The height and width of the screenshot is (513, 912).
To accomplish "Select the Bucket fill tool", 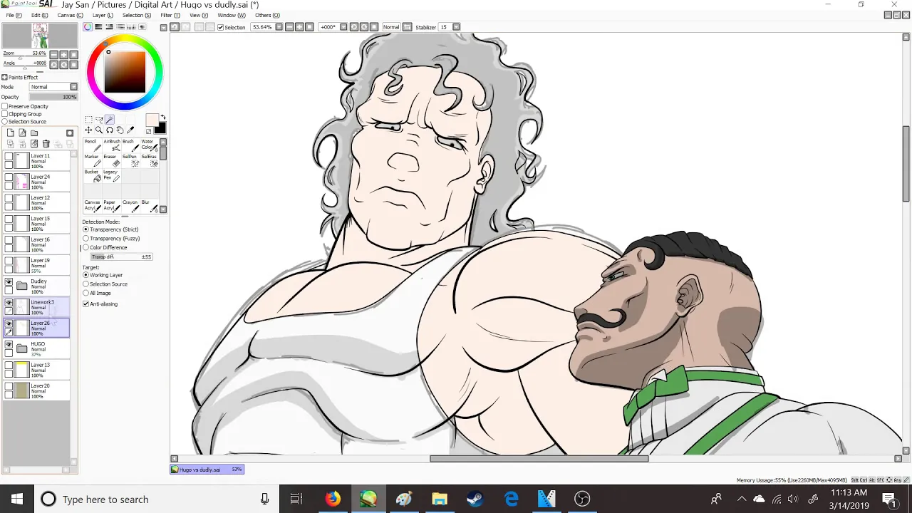I will click(91, 175).
